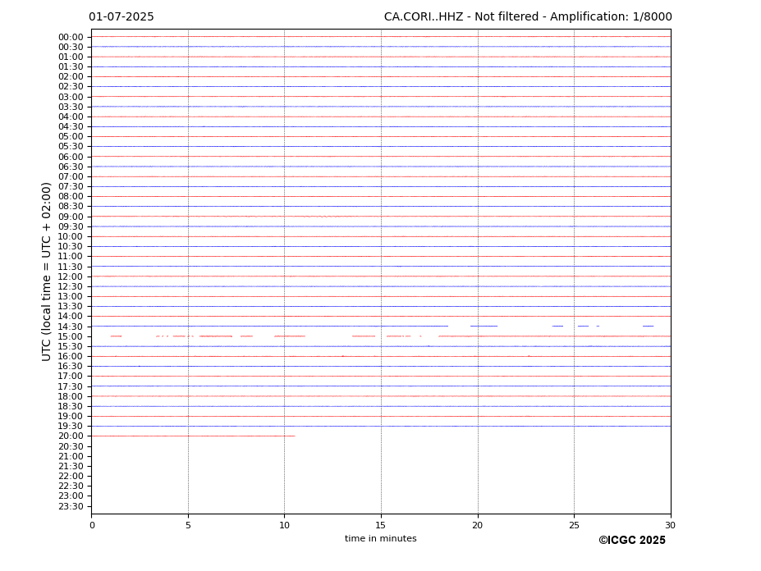This screenshot has width=761, height=571.
Task: Click x-axis tick label 20
Action: point(478,525)
